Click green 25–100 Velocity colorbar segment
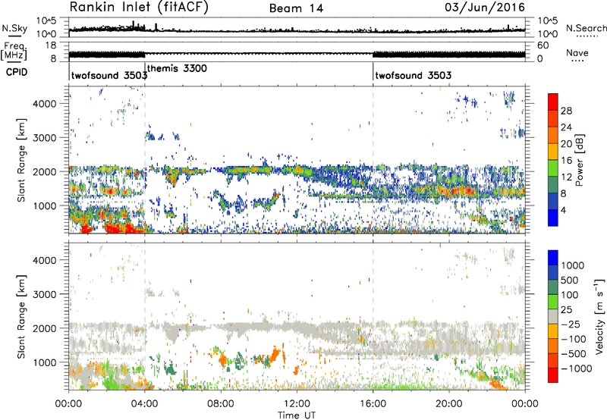The height and width of the screenshot is (420, 607). 553,302
